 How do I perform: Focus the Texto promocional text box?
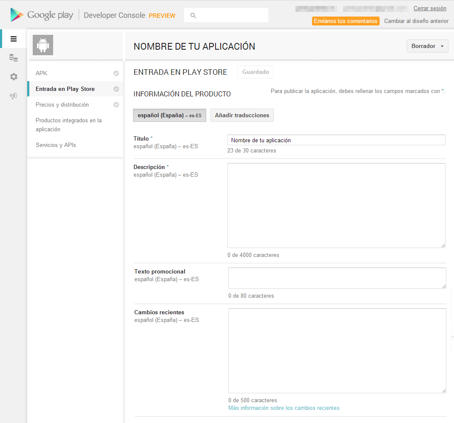(x=337, y=278)
